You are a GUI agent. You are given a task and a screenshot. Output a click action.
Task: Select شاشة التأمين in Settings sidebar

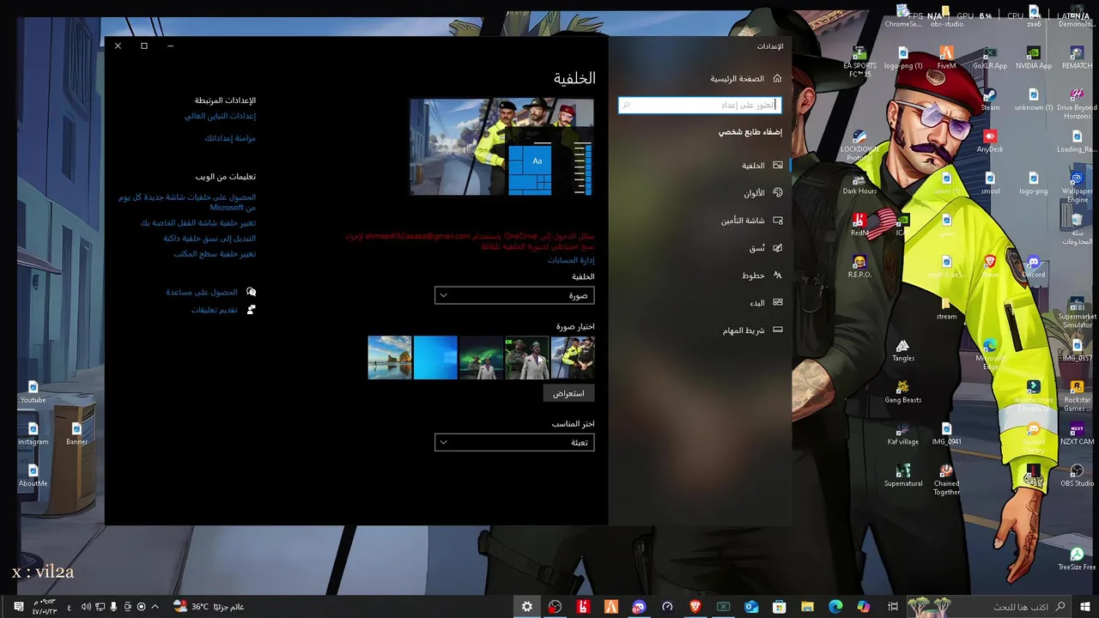[x=701, y=221]
